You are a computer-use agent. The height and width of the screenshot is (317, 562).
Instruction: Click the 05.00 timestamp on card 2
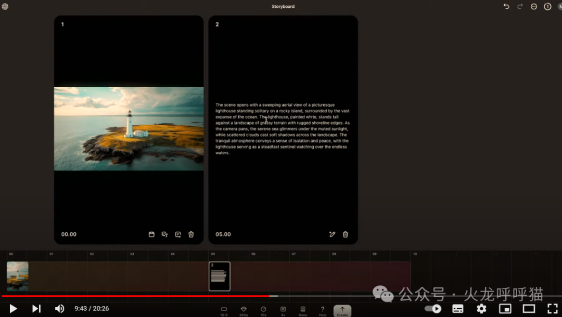[x=223, y=234]
